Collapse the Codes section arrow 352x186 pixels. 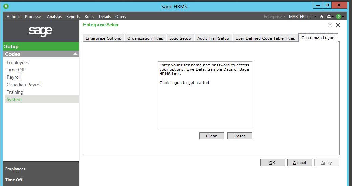75,54
